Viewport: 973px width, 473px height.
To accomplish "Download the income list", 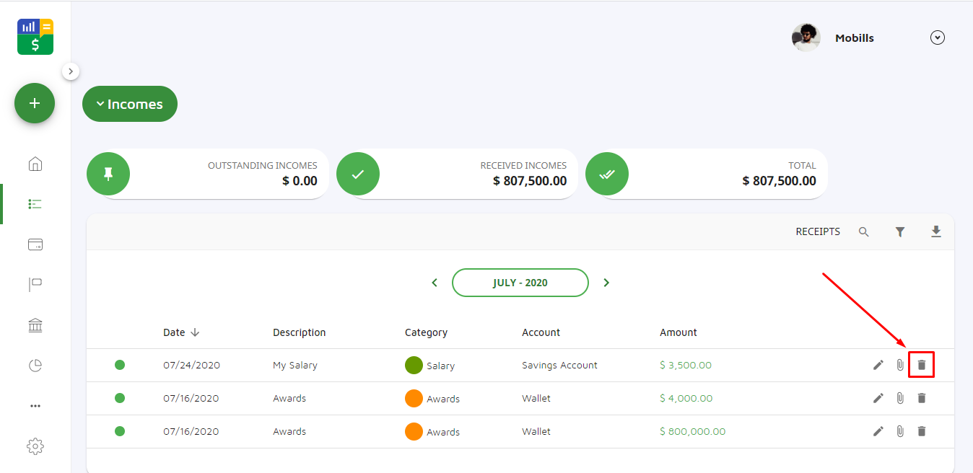I will point(936,231).
